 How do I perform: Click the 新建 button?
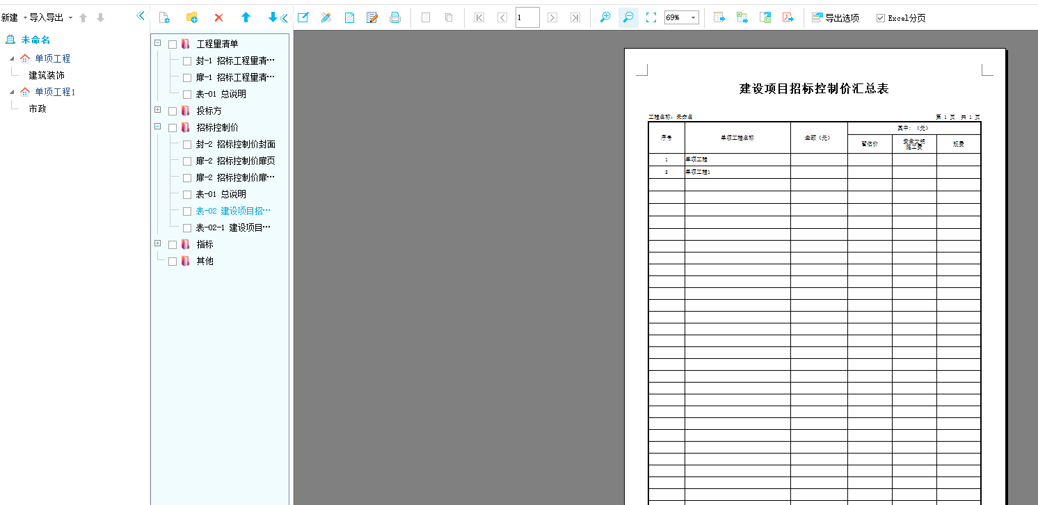(10, 17)
